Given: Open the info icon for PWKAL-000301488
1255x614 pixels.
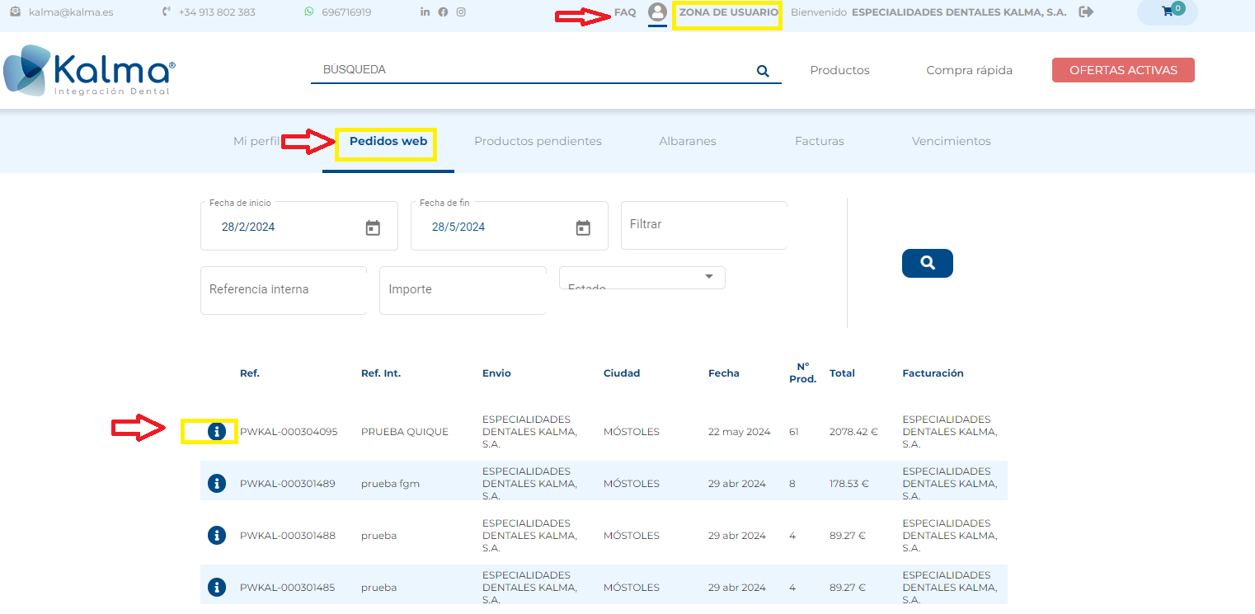Looking at the screenshot, I should click(217, 535).
